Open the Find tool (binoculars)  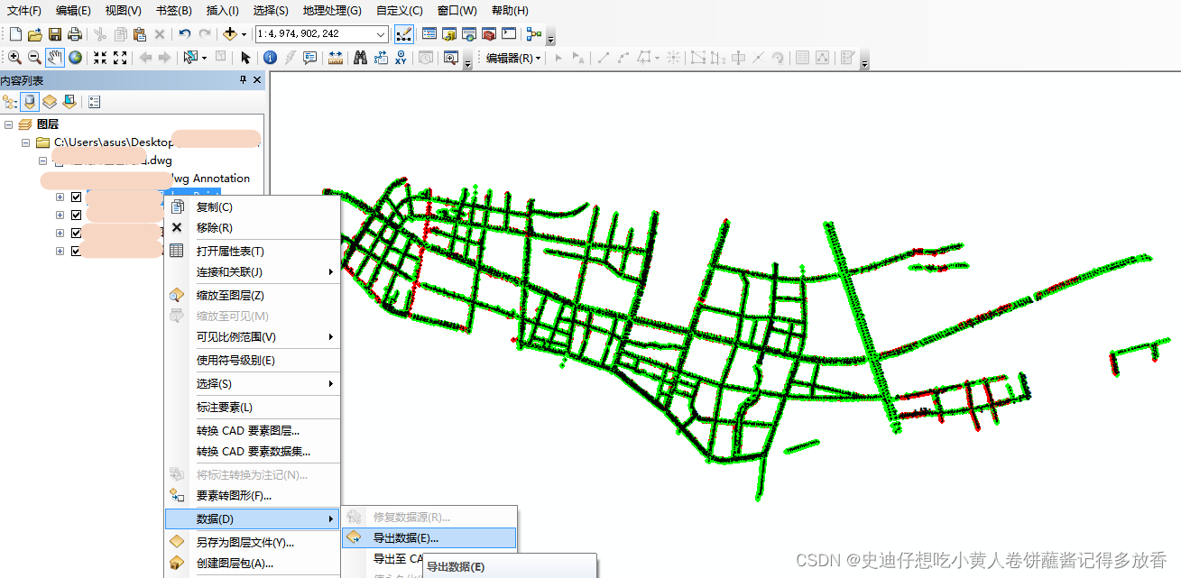(361, 58)
